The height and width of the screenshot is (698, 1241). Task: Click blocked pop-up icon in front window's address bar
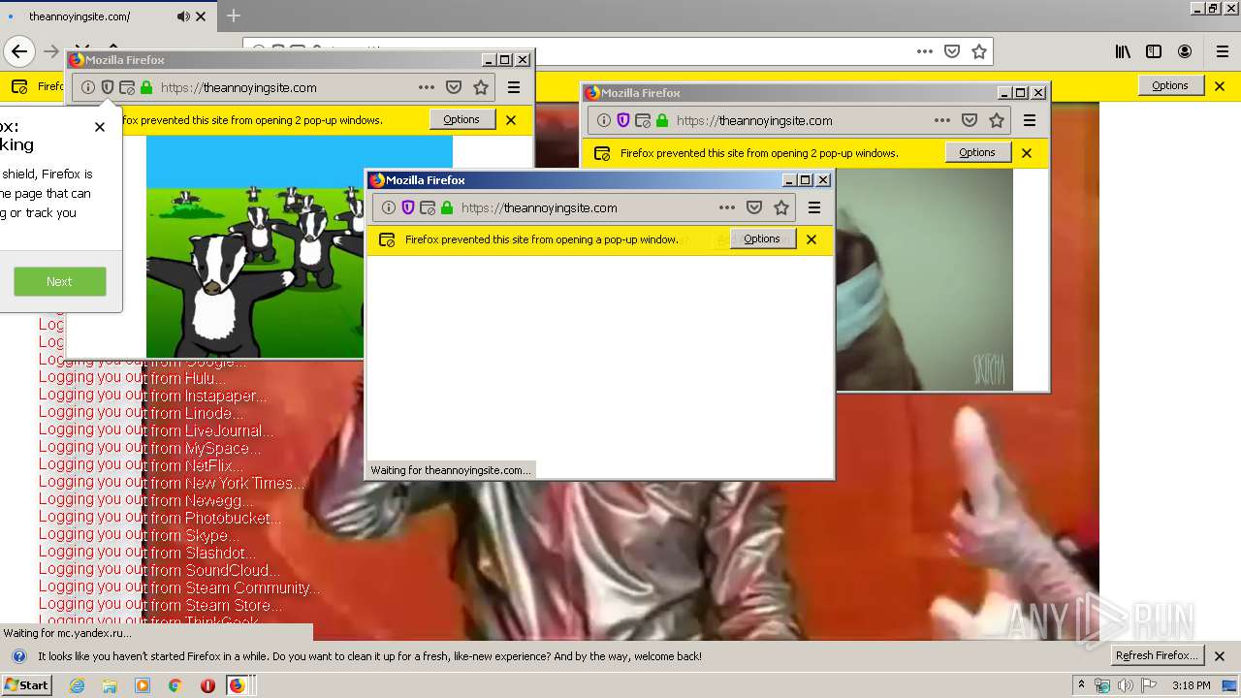tap(428, 207)
